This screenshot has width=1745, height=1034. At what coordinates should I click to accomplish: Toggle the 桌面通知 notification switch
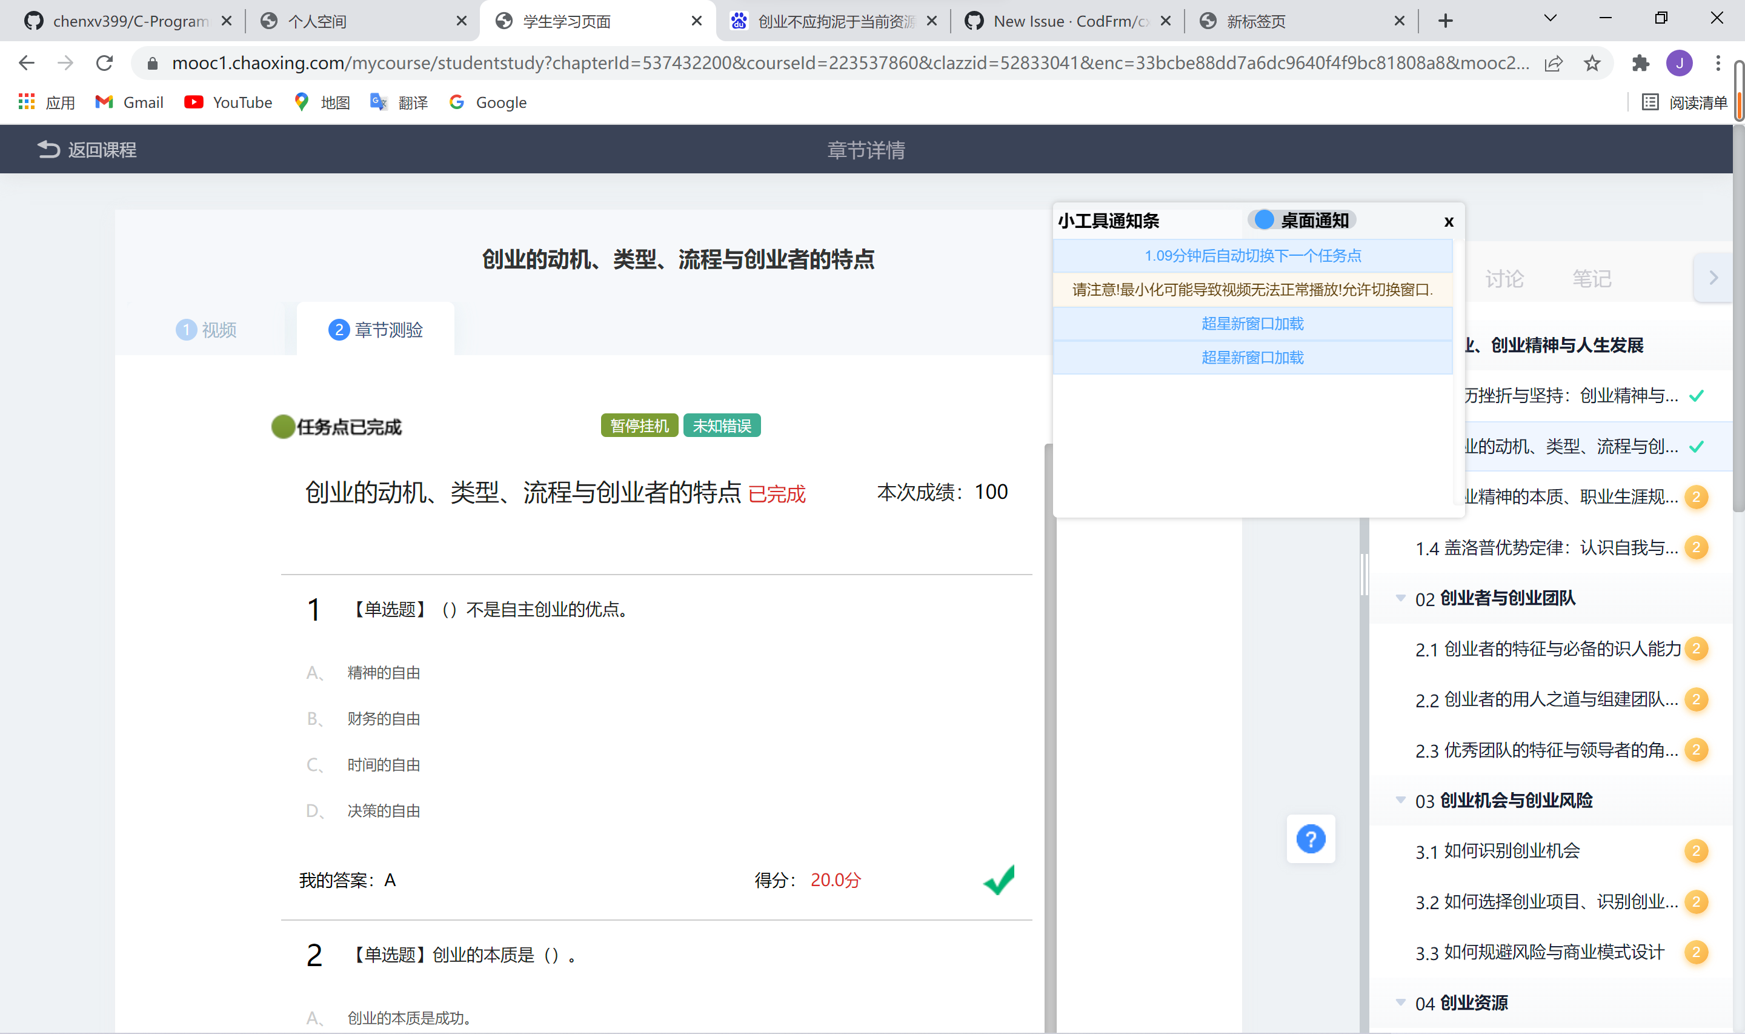coord(1263,219)
